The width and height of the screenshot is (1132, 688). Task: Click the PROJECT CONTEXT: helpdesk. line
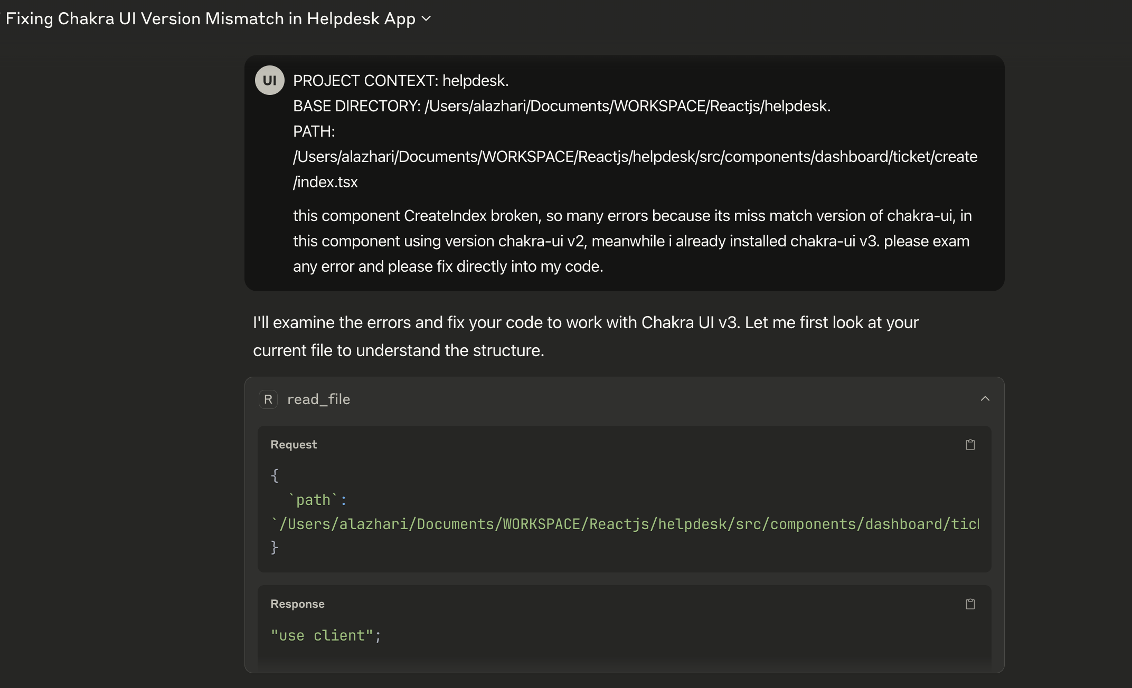point(401,81)
